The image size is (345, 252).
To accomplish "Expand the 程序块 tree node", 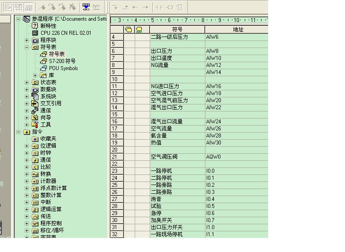I will [x=27, y=40].
